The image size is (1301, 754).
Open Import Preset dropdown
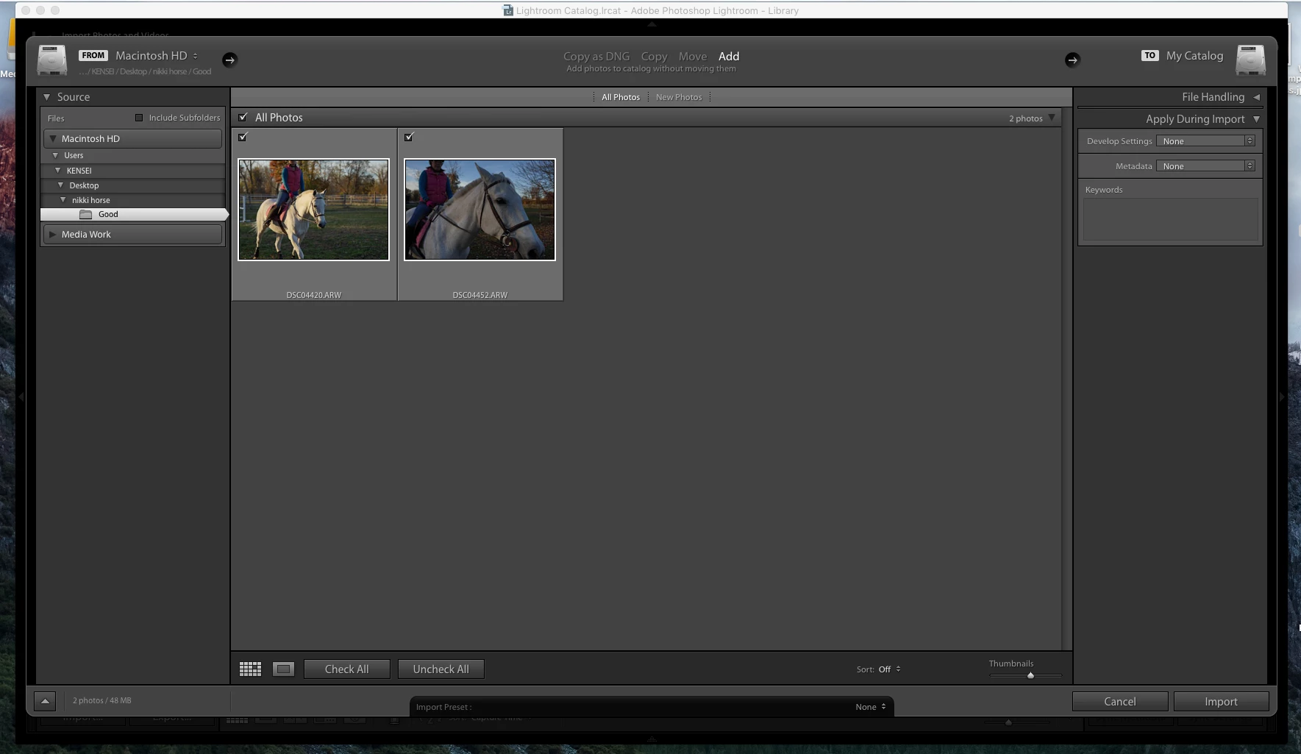pyautogui.click(x=871, y=707)
